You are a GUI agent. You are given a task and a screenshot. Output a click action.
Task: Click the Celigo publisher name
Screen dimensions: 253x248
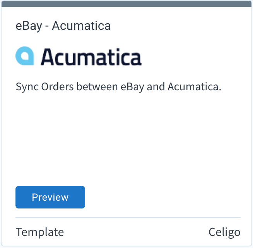pyautogui.click(x=224, y=232)
